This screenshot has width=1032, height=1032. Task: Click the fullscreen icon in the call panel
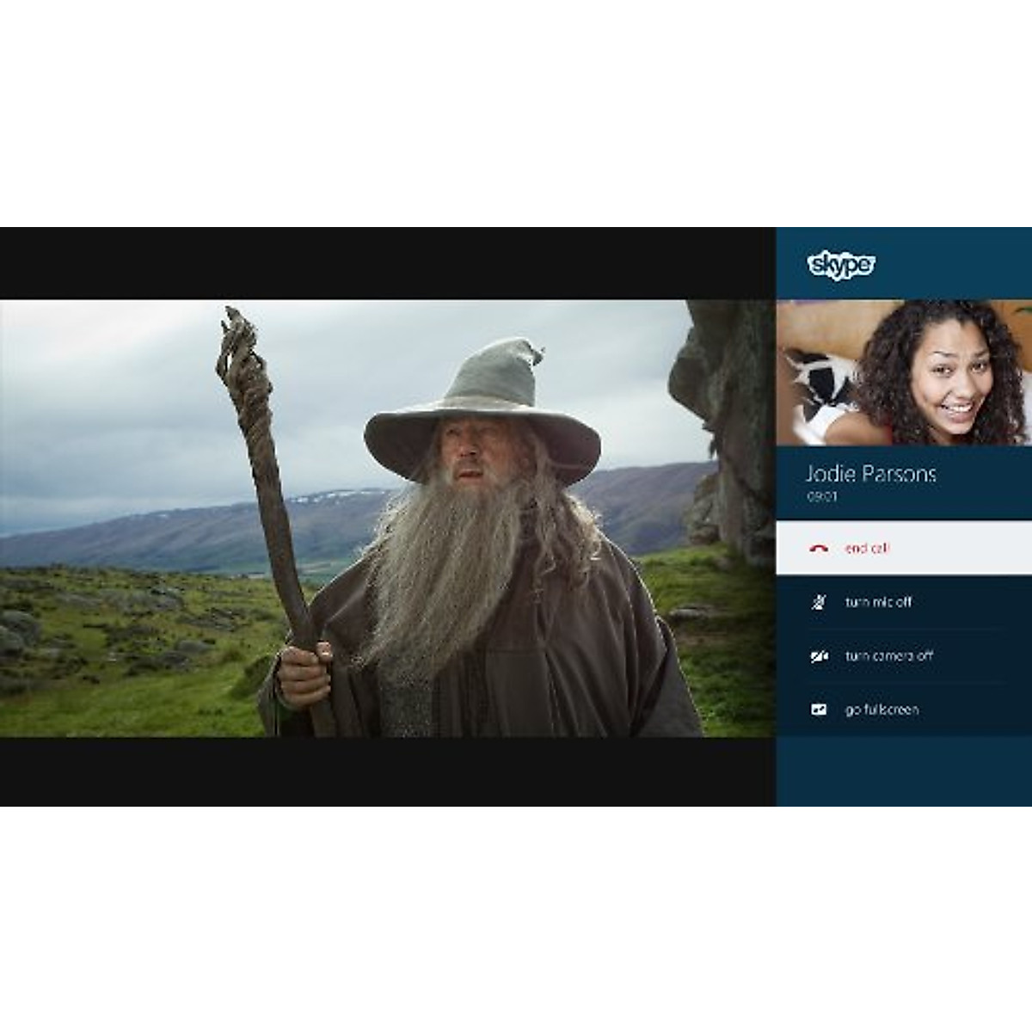tap(819, 709)
